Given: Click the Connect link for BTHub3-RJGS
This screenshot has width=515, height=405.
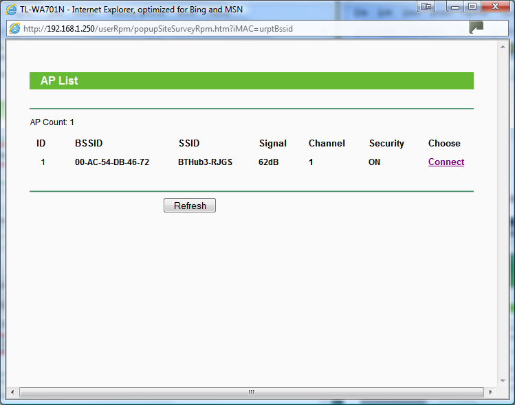Looking at the screenshot, I should 446,162.
